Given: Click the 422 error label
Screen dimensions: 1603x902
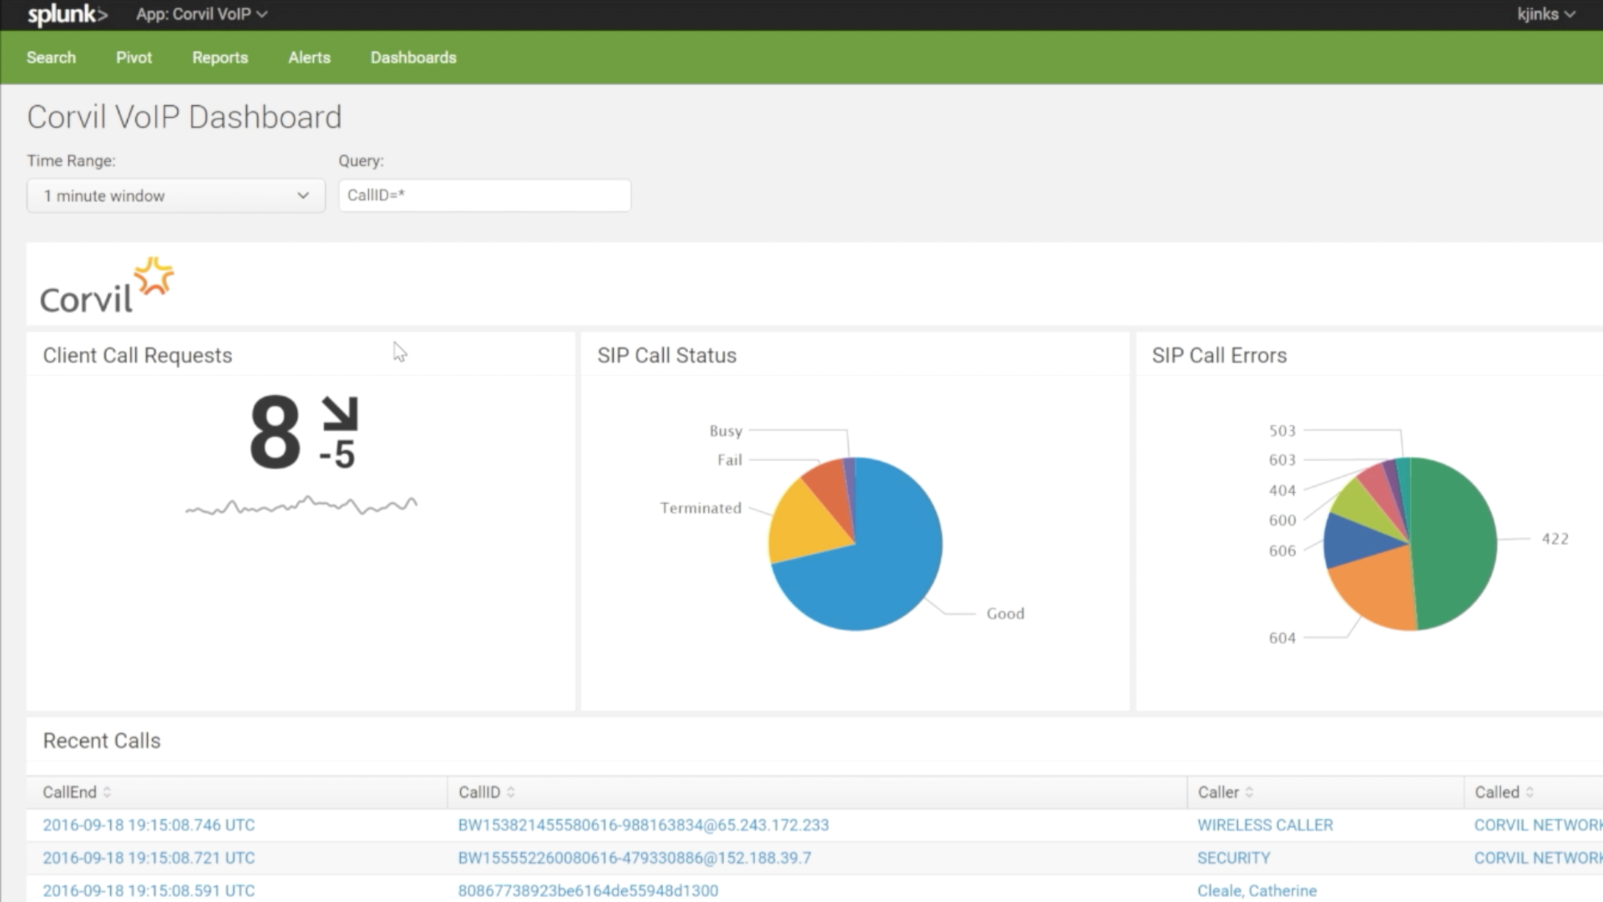Looking at the screenshot, I should pos(1555,539).
